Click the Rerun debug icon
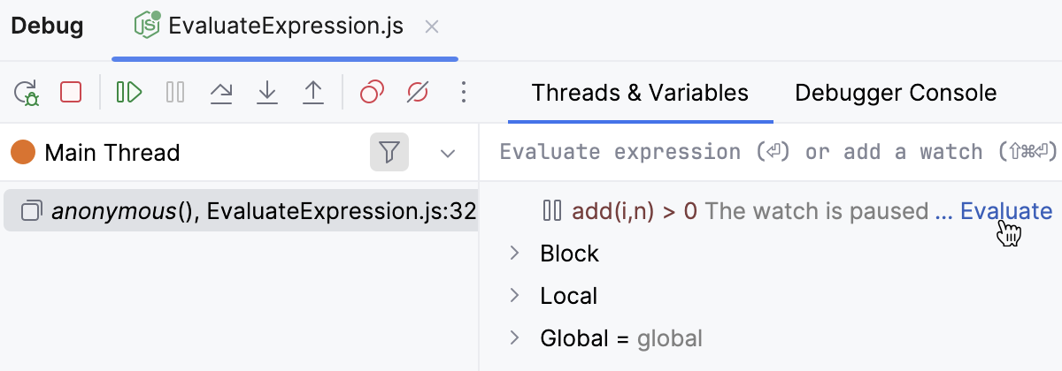 [x=27, y=93]
